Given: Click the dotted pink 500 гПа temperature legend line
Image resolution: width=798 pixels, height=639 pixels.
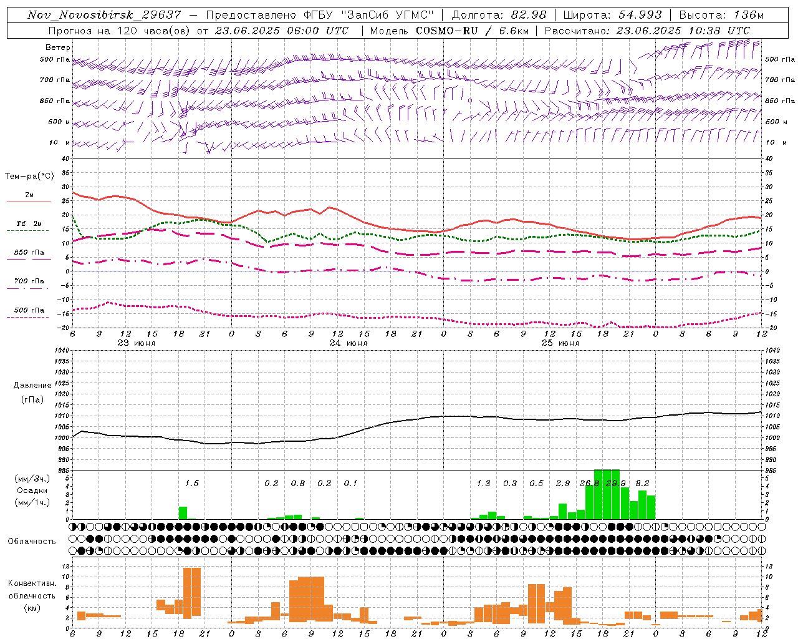Looking at the screenshot, I should click(27, 317).
